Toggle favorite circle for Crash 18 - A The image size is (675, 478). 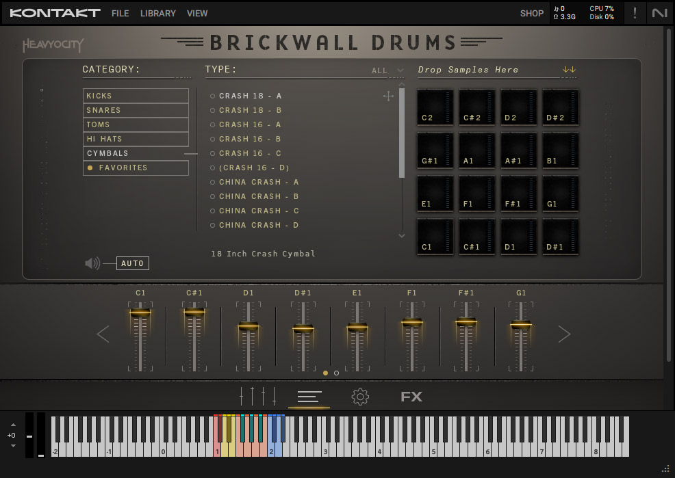(x=213, y=96)
